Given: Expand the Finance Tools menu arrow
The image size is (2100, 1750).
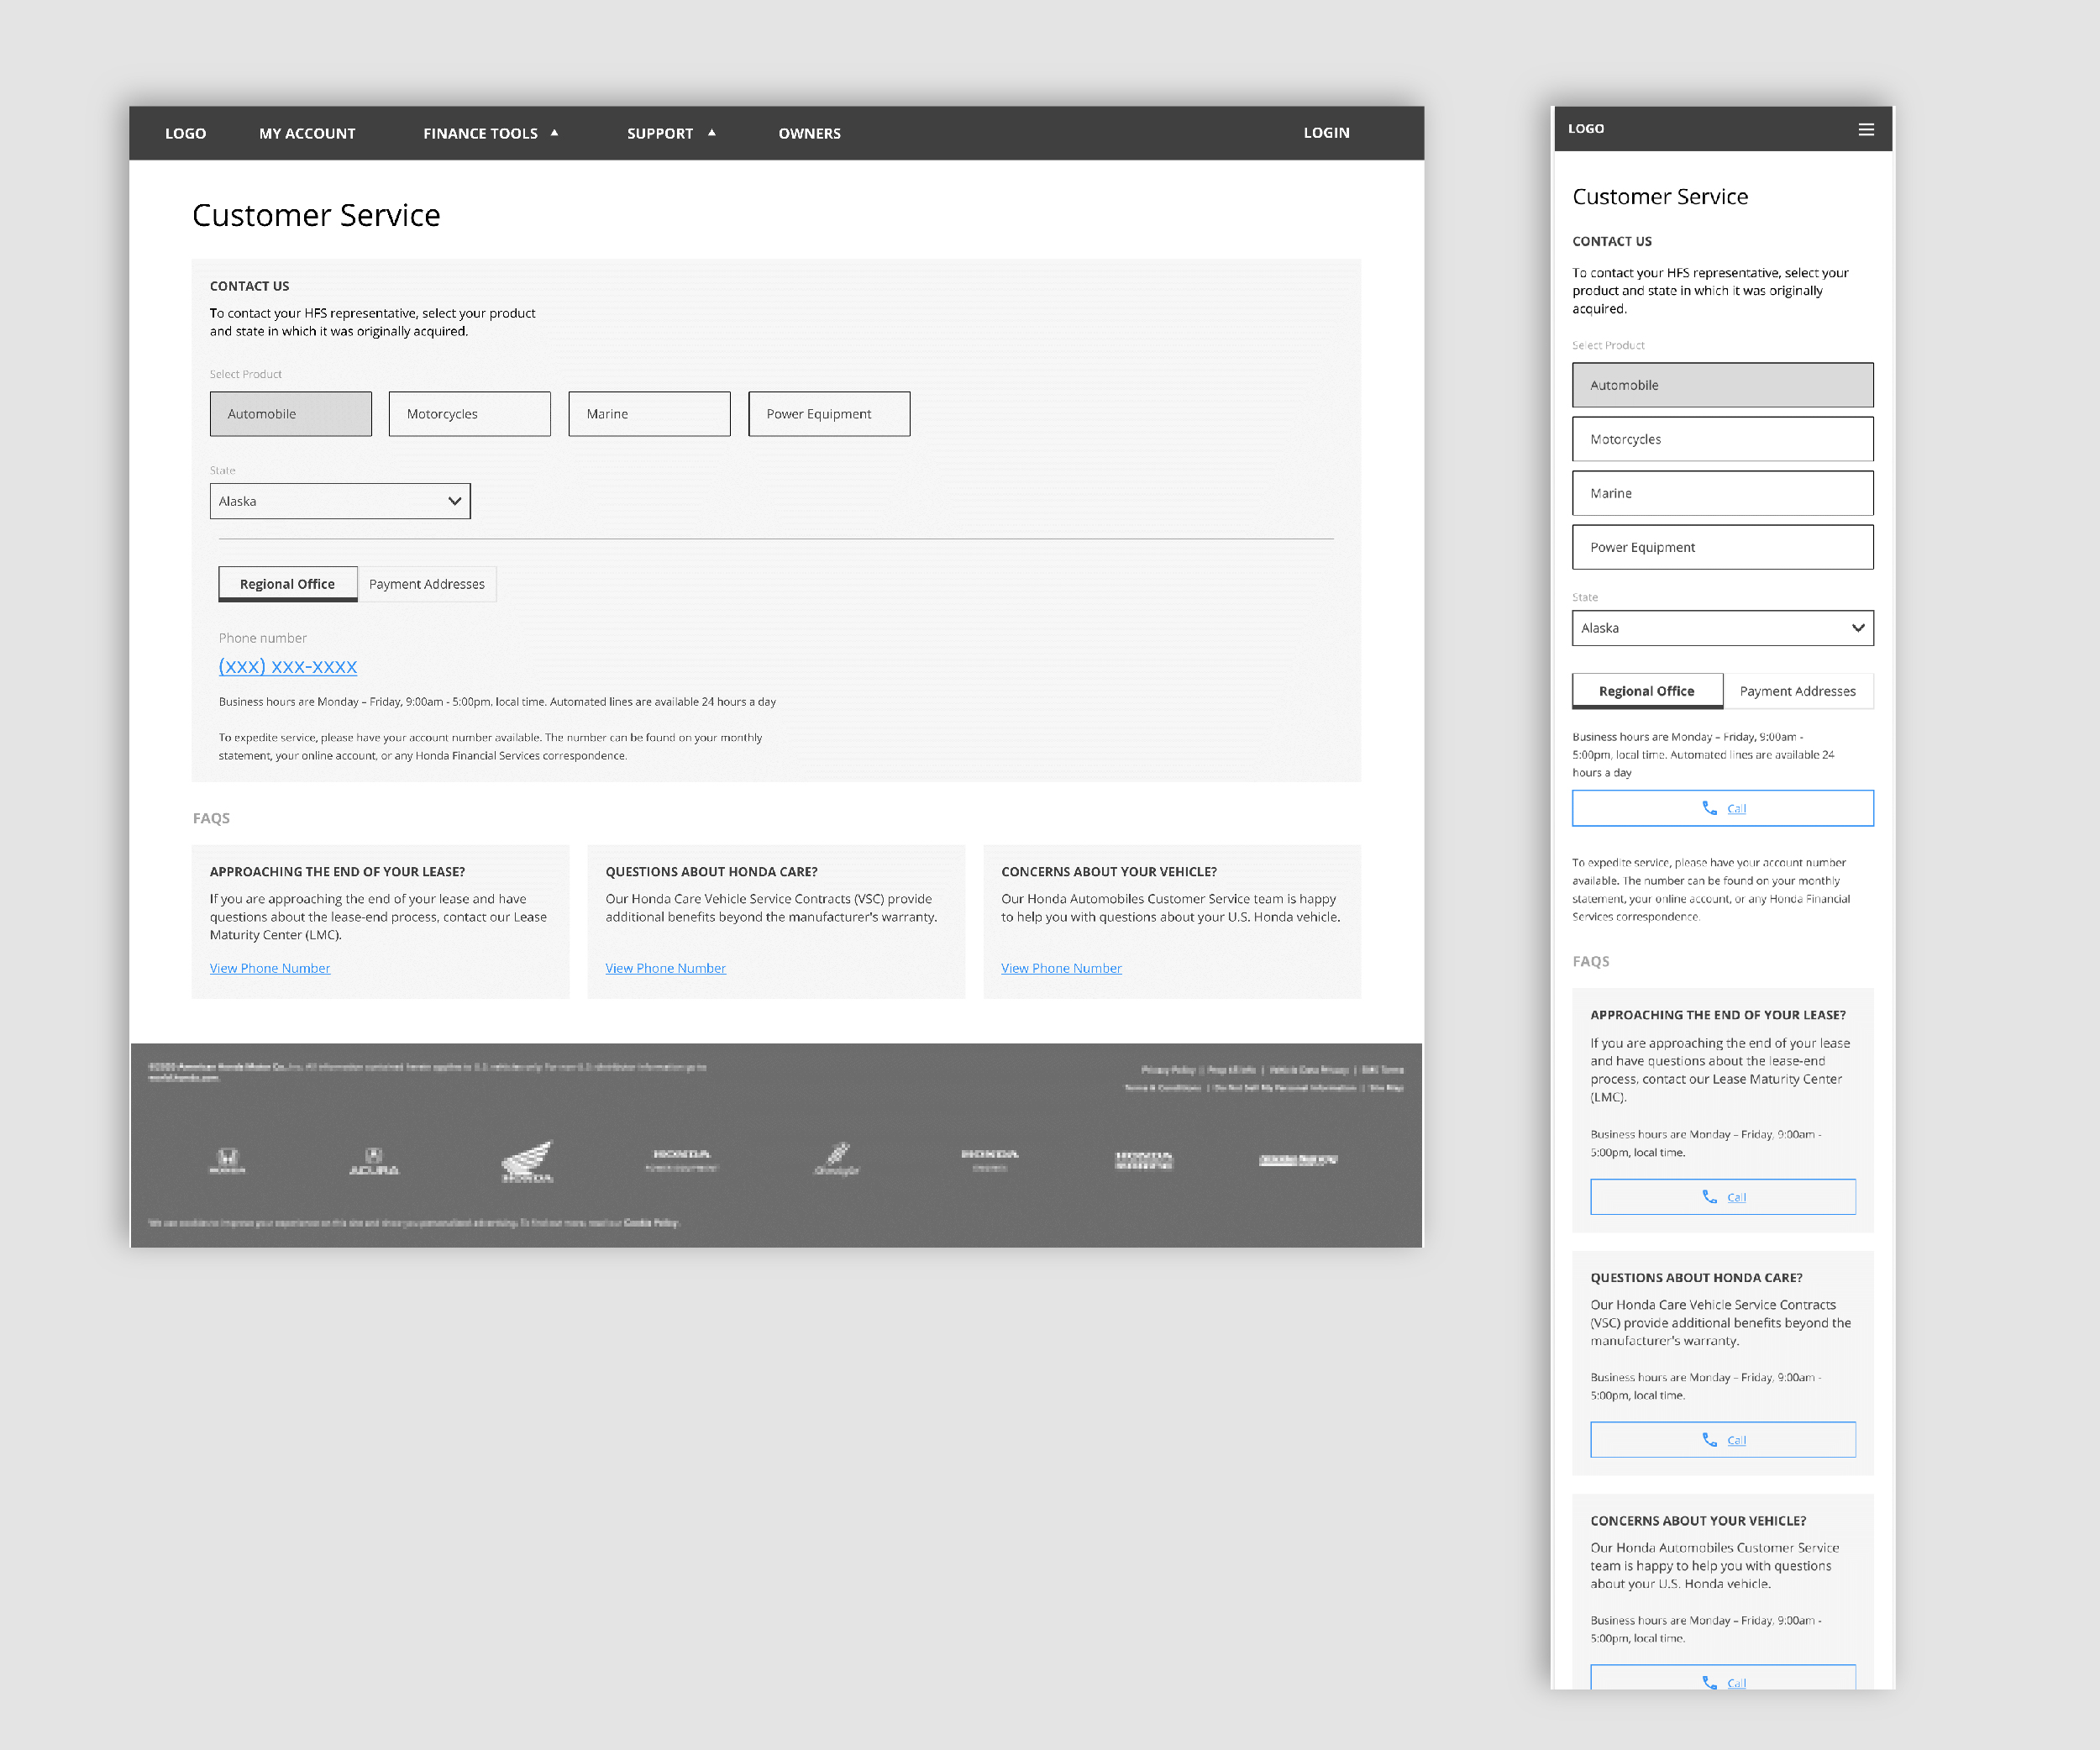Looking at the screenshot, I should tap(554, 132).
